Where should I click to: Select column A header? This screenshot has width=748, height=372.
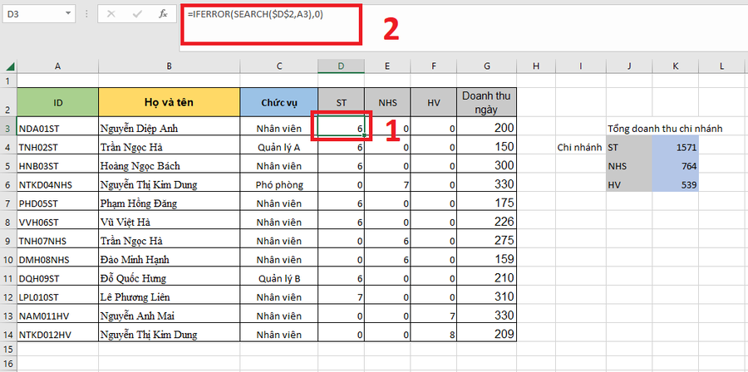tap(57, 66)
